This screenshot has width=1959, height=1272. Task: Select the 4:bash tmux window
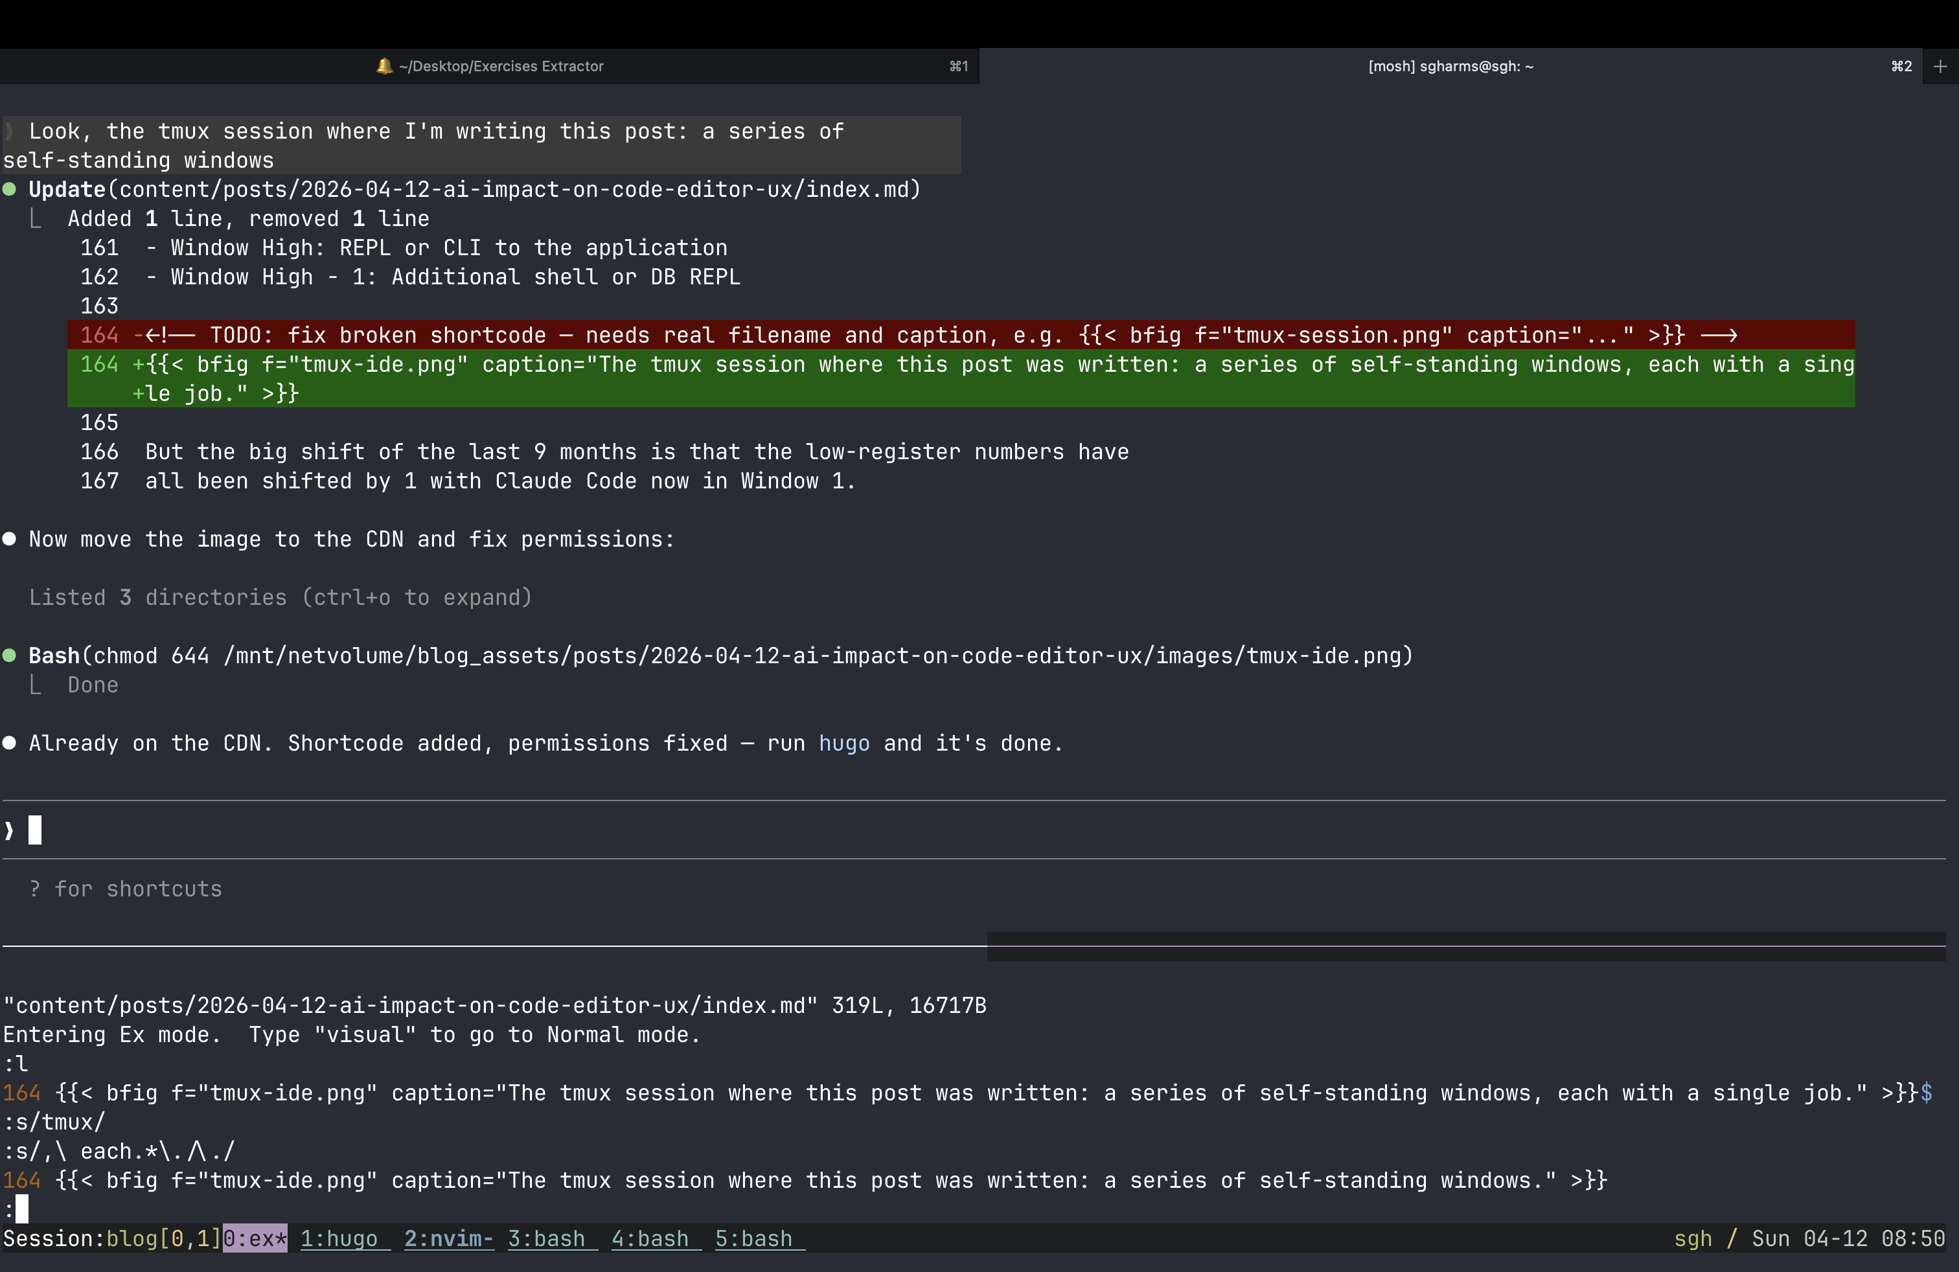click(652, 1239)
